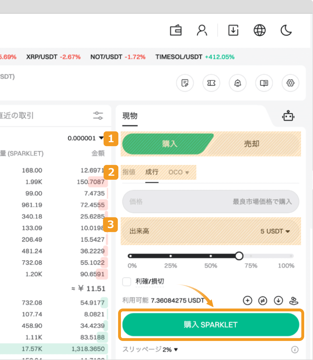The width and height of the screenshot is (313, 360).
Task: Set the slider to 50% label
Action: (x=211, y=266)
